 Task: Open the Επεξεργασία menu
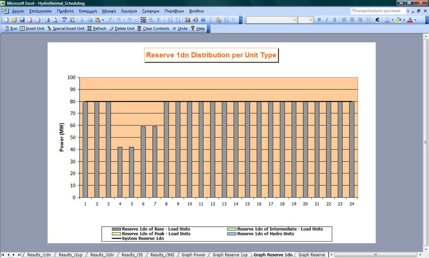(41, 11)
